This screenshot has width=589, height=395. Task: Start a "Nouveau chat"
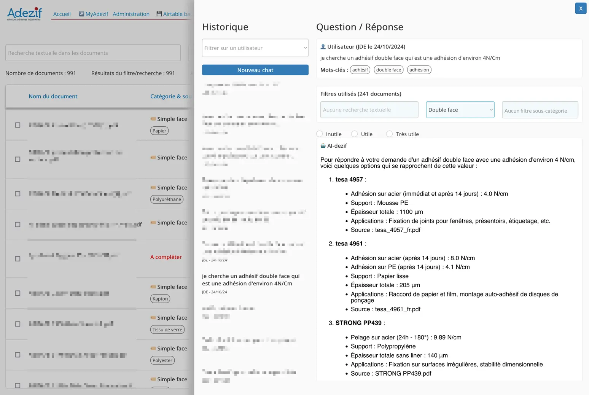click(x=255, y=70)
